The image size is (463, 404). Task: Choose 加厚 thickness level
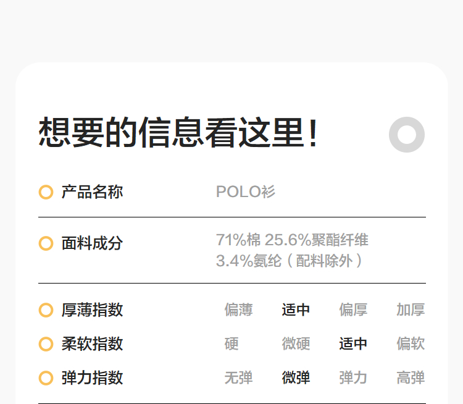(411, 310)
